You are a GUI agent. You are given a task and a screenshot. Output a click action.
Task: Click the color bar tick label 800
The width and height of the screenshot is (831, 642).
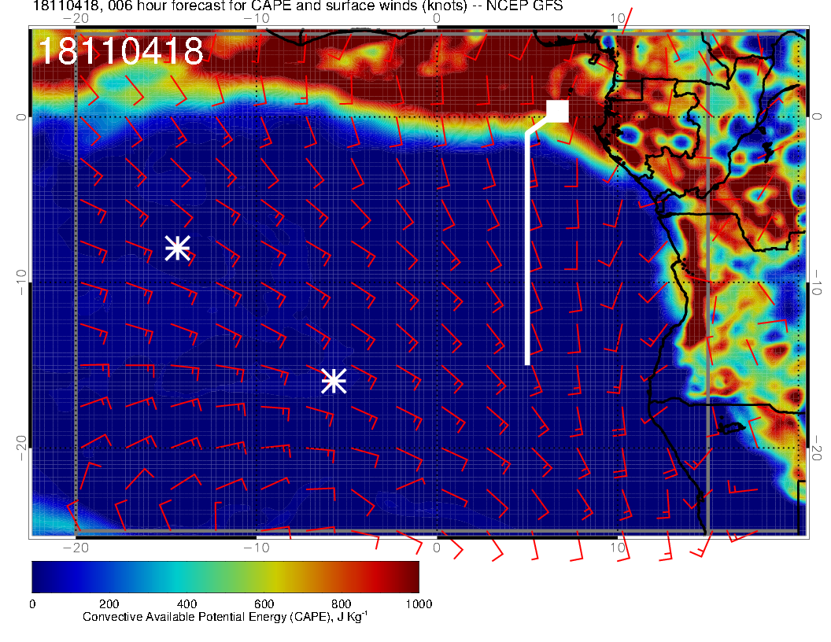pos(342,604)
